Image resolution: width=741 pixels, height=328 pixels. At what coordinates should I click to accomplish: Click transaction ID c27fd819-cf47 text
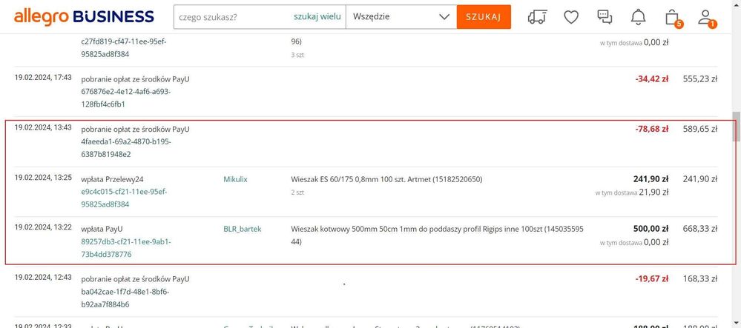pos(124,47)
